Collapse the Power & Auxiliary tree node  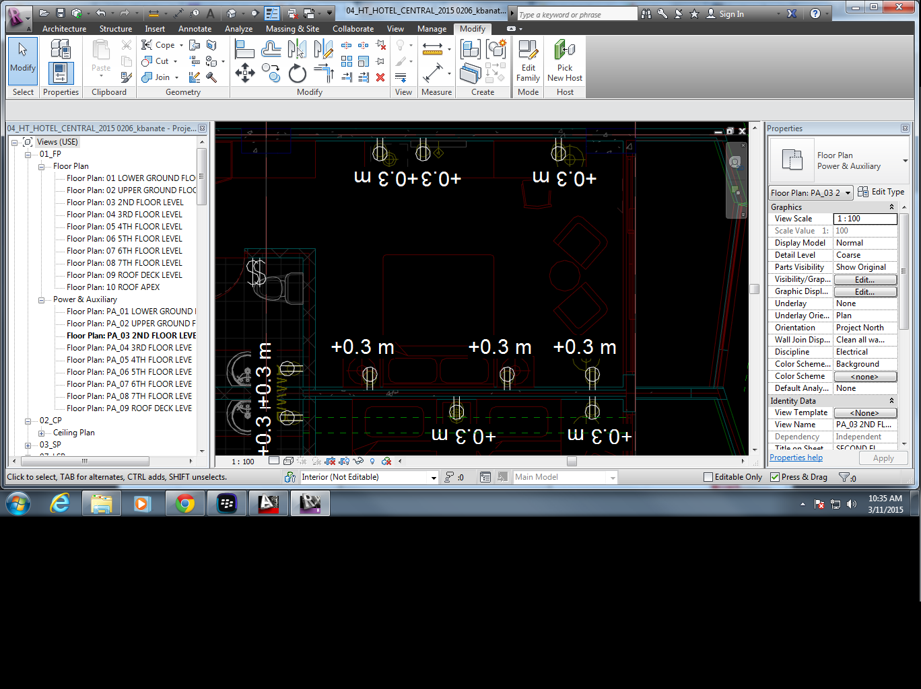coord(42,299)
